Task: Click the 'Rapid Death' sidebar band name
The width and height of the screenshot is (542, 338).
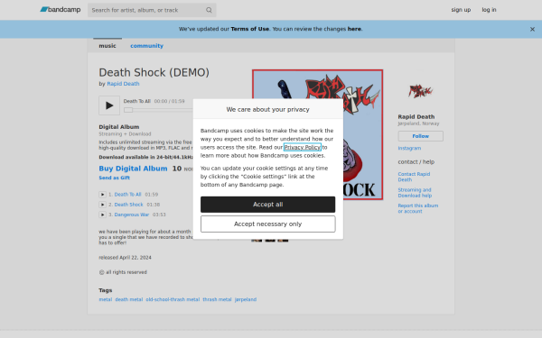Action: click(416, 116)
